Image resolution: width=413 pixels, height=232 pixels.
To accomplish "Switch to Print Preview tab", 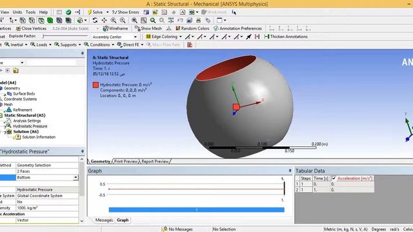I will (126, 162).
